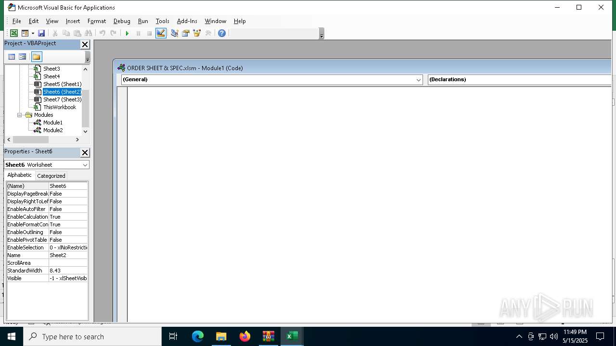Open the File menu

coord(16,21)
